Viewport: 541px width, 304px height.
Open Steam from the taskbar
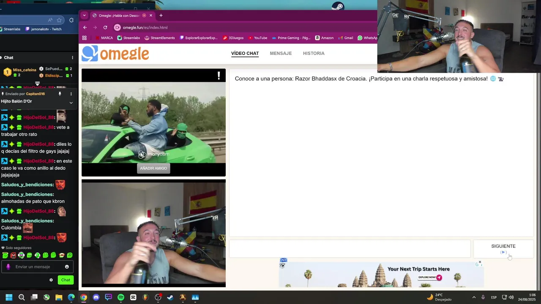pyautogui.click(x=170, y=297)
